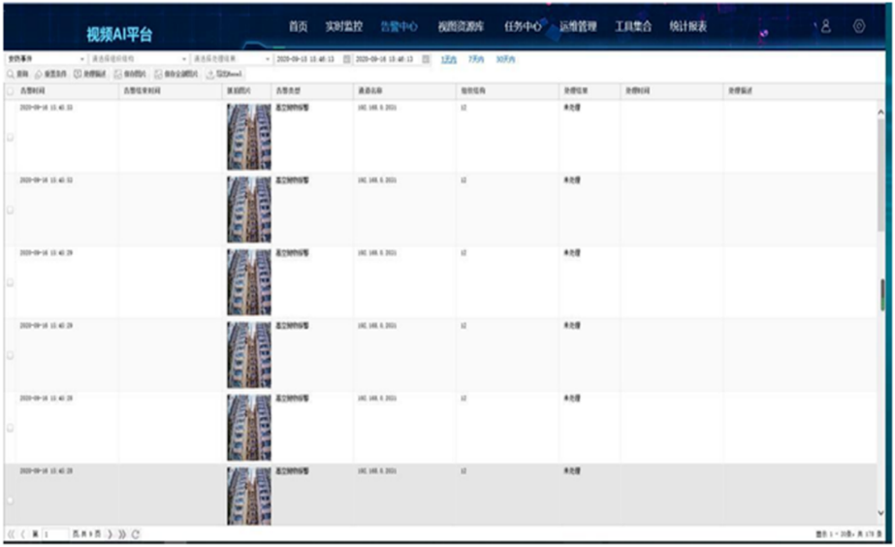Check the box of the first alarm row

point(10,137)
